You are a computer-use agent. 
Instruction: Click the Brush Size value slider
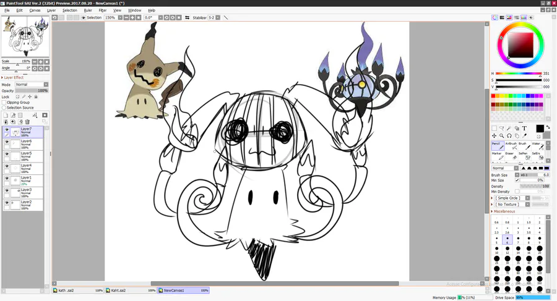[x=535, y=175]
